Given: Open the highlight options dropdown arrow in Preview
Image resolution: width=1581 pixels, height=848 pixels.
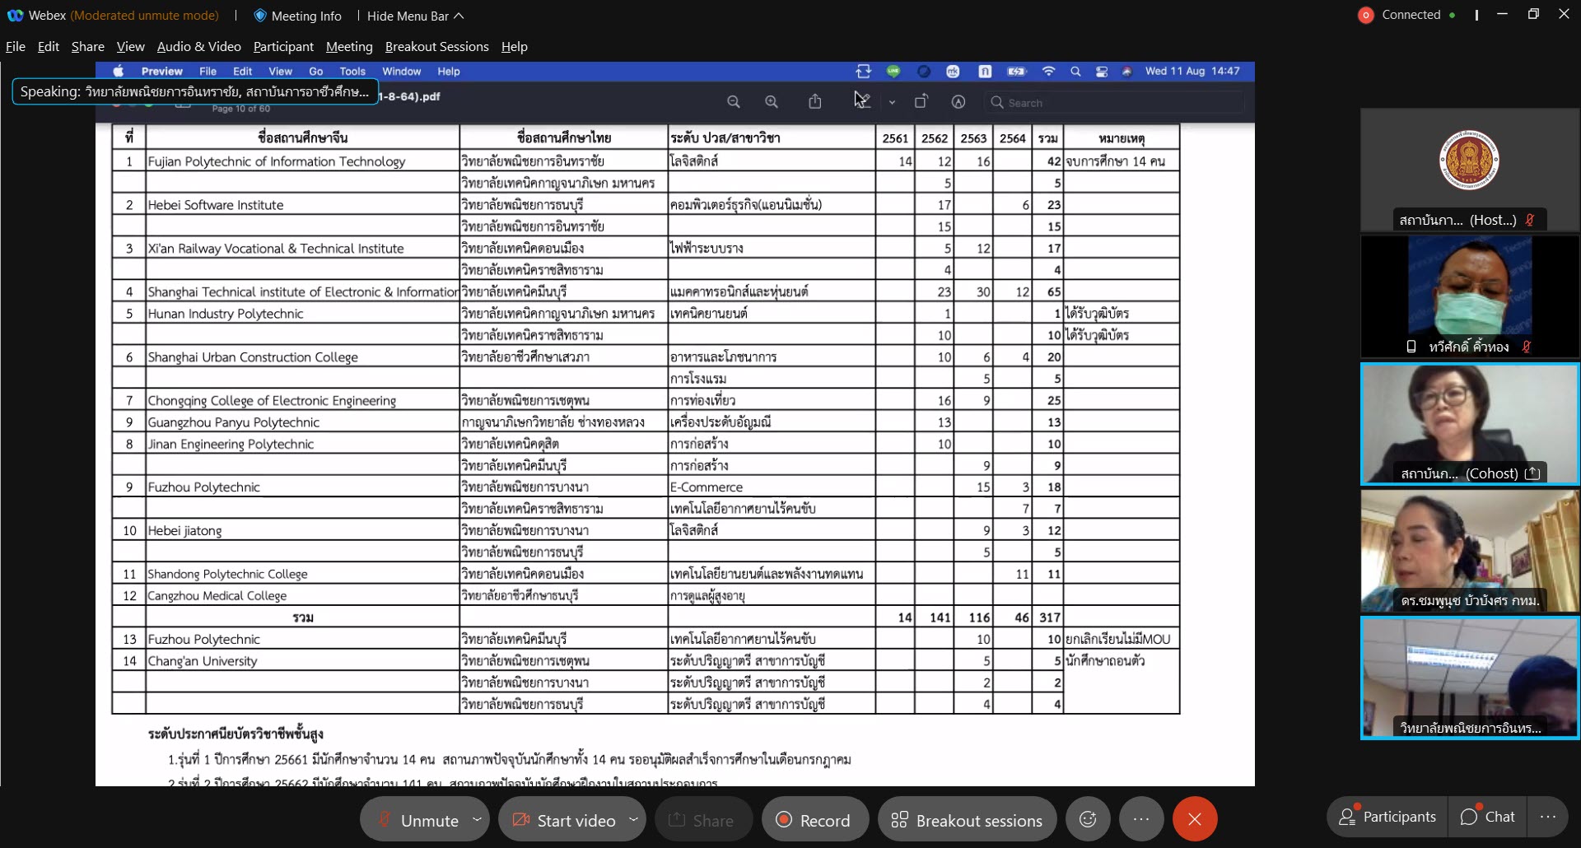Looking at the screenshot, I should click(x=892, y=103).
